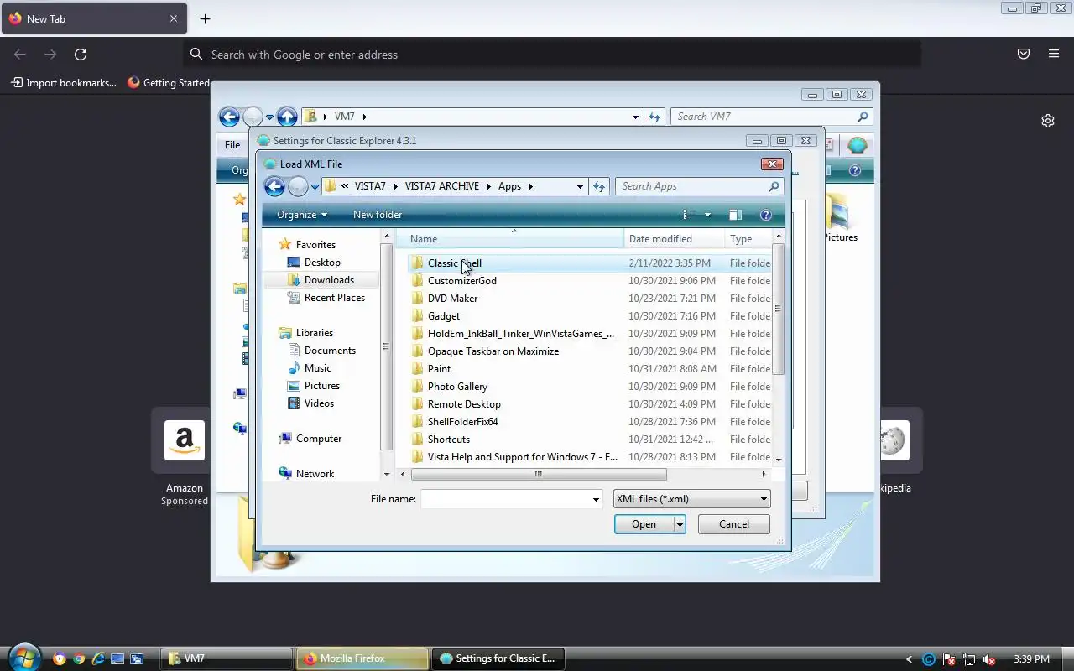1074x671 pixels.
Task: Reload the Firefox page
Action: click(81, 55)
